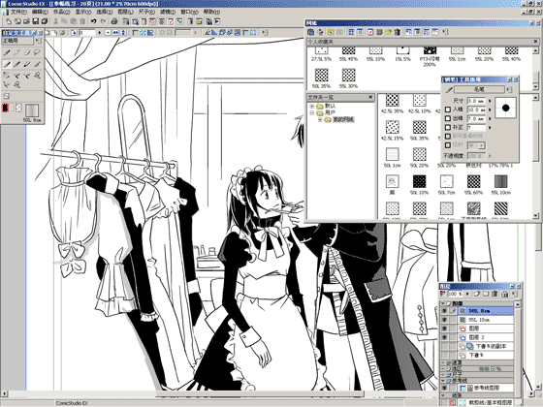
Task: Click the 尺寸 size input field
Action: click(x=476, y=101)
